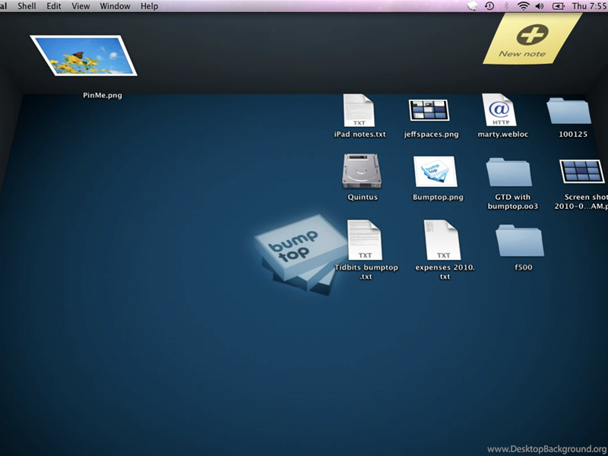The height and width of the screenshot is (456, 608).
Task: Select the Screen shot 2010 image thumbnail
Action: click(x=582, y=172)
